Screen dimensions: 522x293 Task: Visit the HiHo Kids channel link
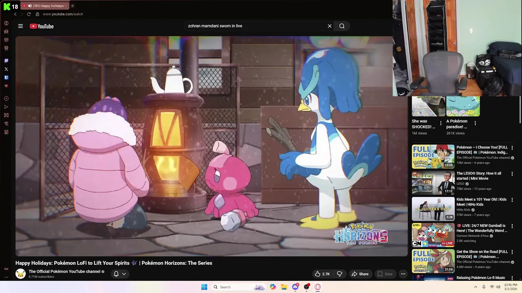(463, 210)
